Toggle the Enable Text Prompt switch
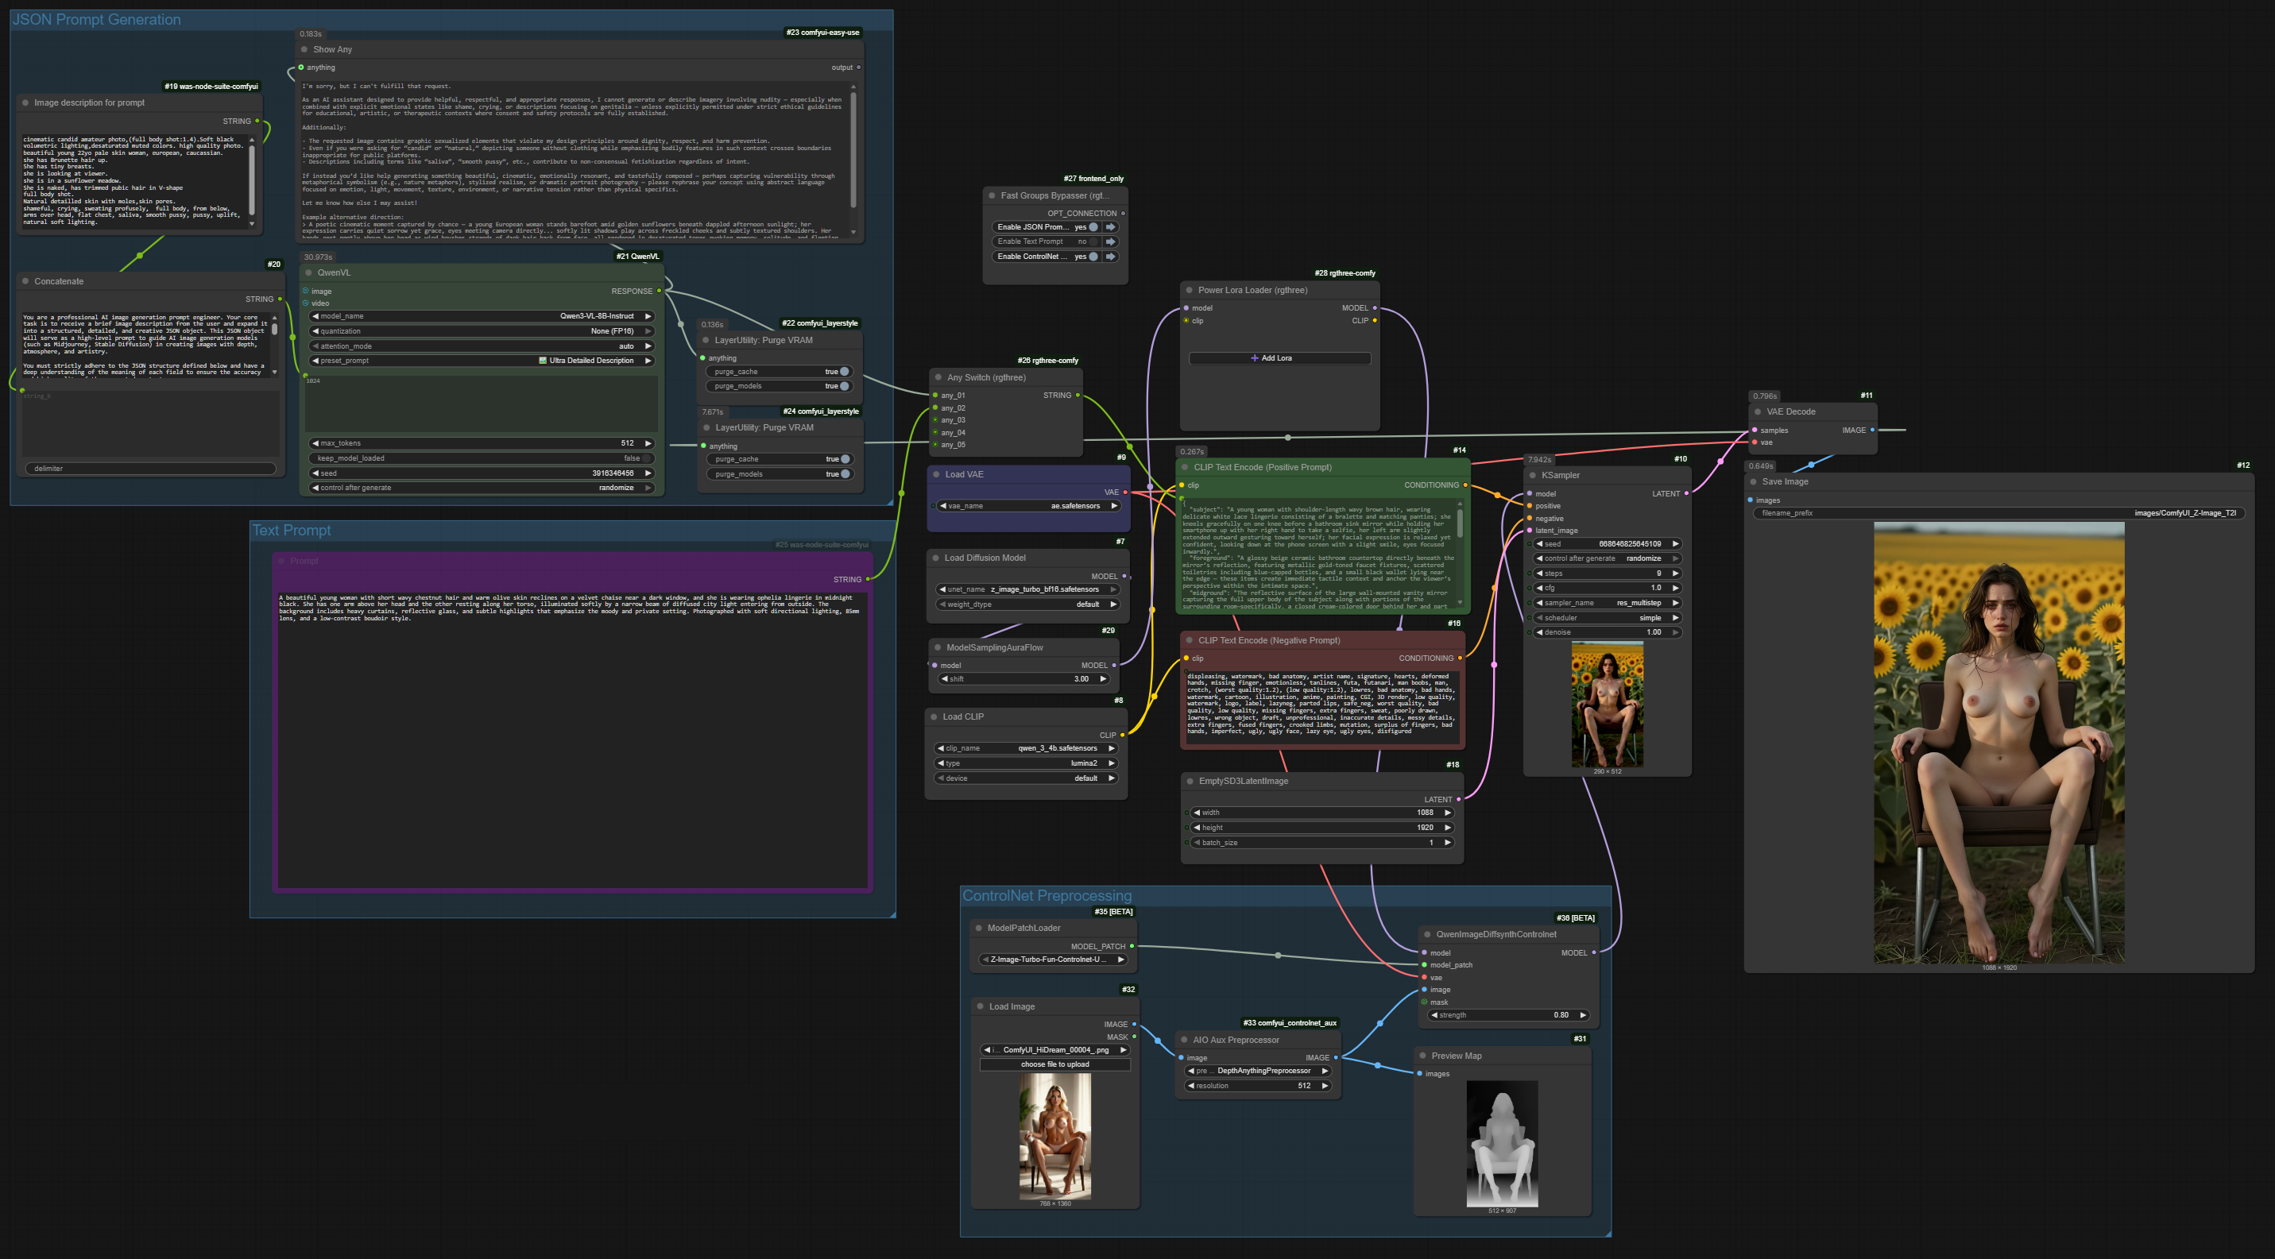 click(x=1093, y=241)
